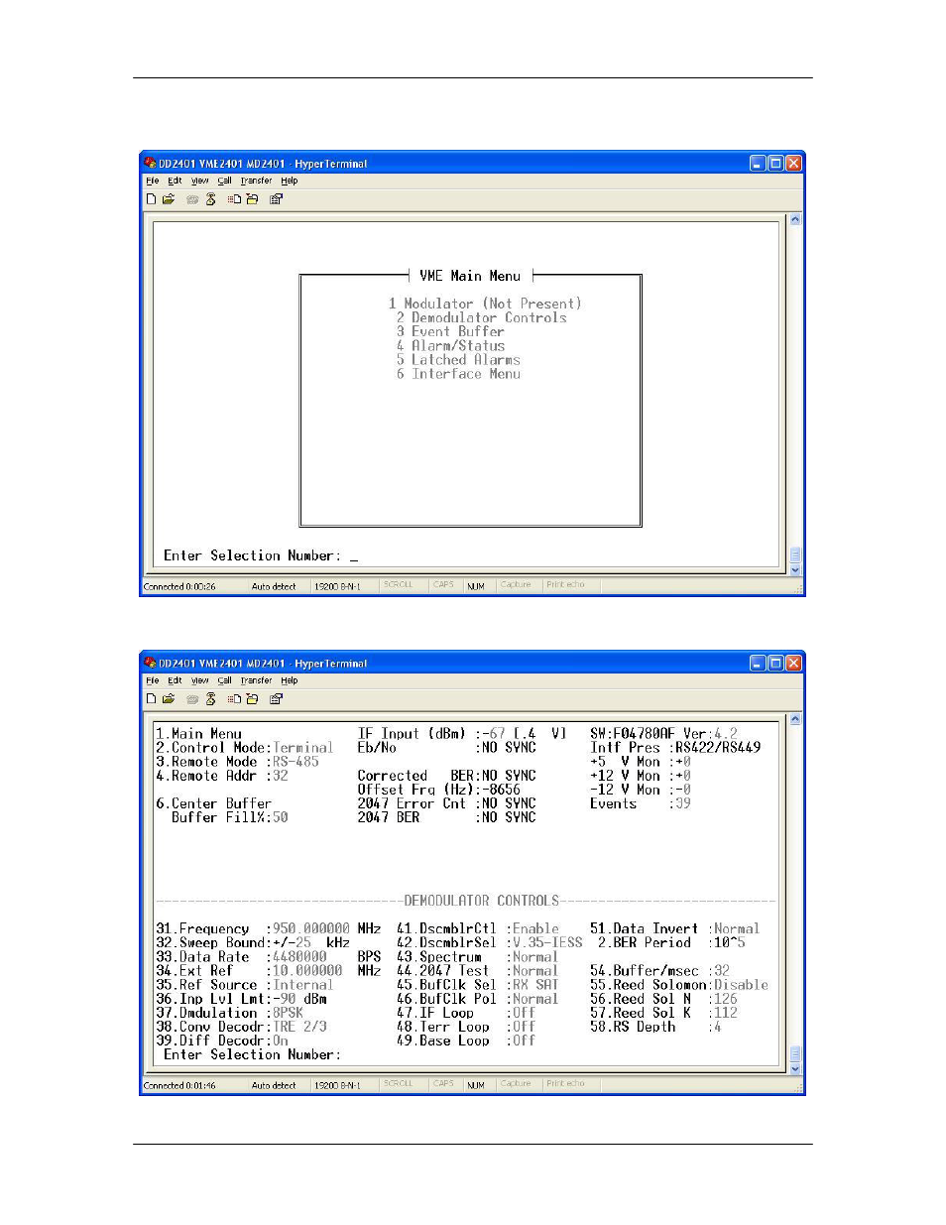946x1225 pixels.
Task: Click Open folder icon in VME Main Menu window
Action: pos(169,199)
